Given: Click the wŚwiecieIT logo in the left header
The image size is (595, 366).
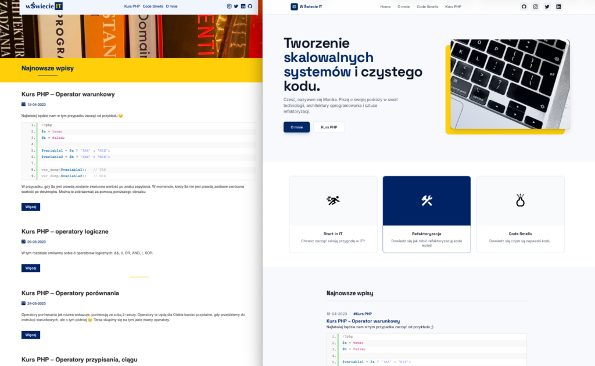Looking at the screenshot, I should pos(44,6).
